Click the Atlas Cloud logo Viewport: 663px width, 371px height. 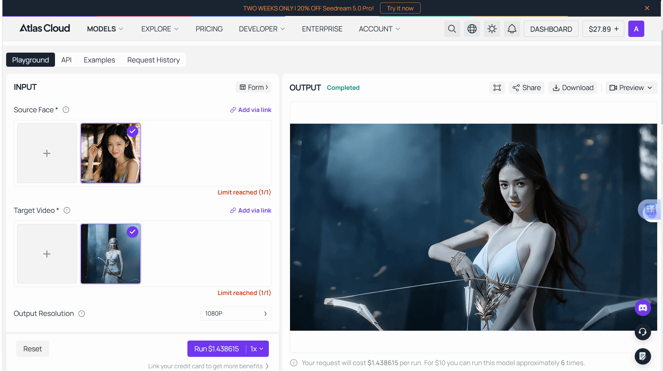(x=45, y=28)
